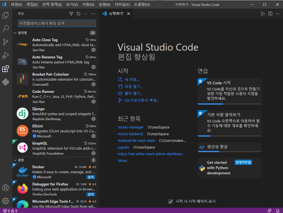
Task: Click the marketplace extension search box
Action: click(57, 23)
